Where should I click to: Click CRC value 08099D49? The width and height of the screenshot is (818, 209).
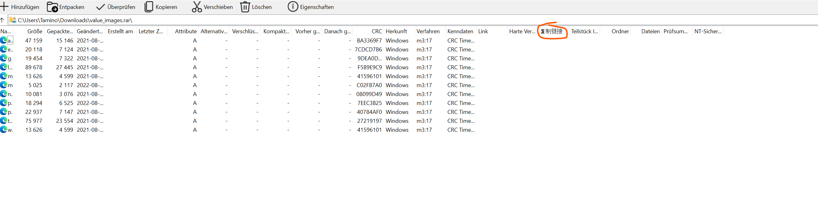(x=369, y=94)
